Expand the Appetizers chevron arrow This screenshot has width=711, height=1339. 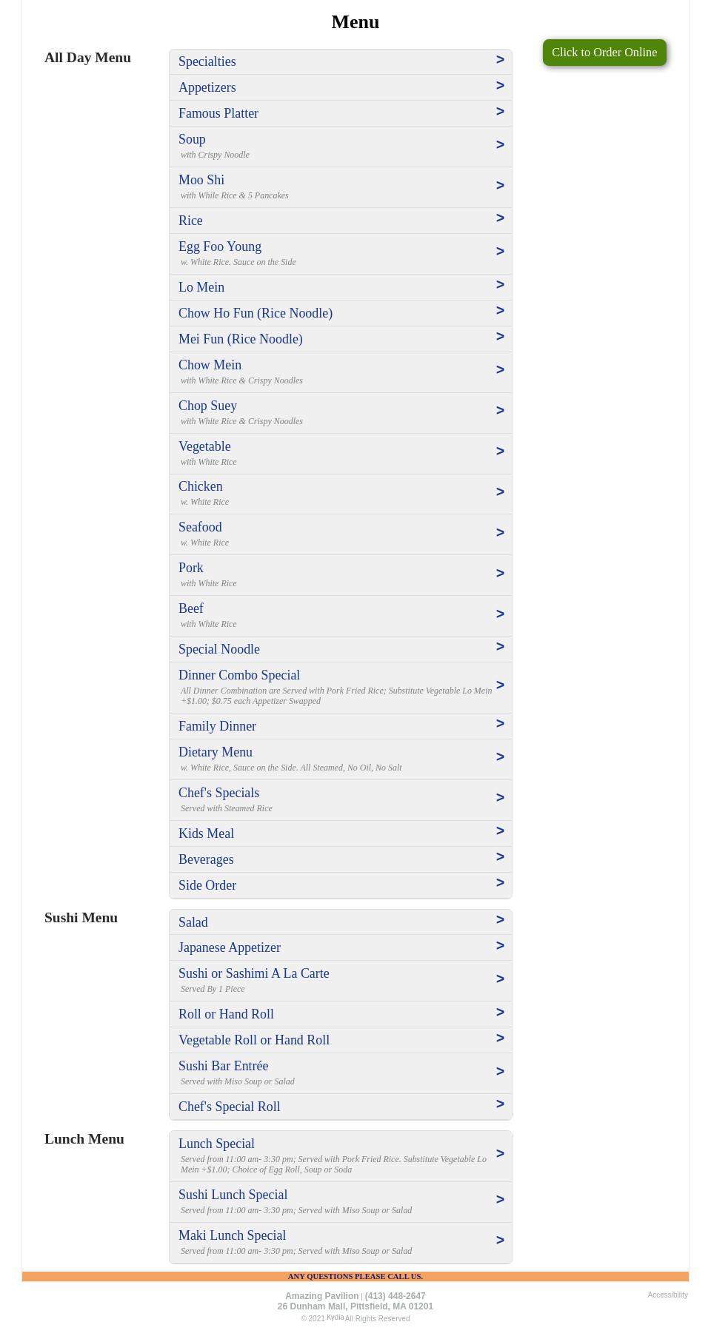(x=500, y=86)
